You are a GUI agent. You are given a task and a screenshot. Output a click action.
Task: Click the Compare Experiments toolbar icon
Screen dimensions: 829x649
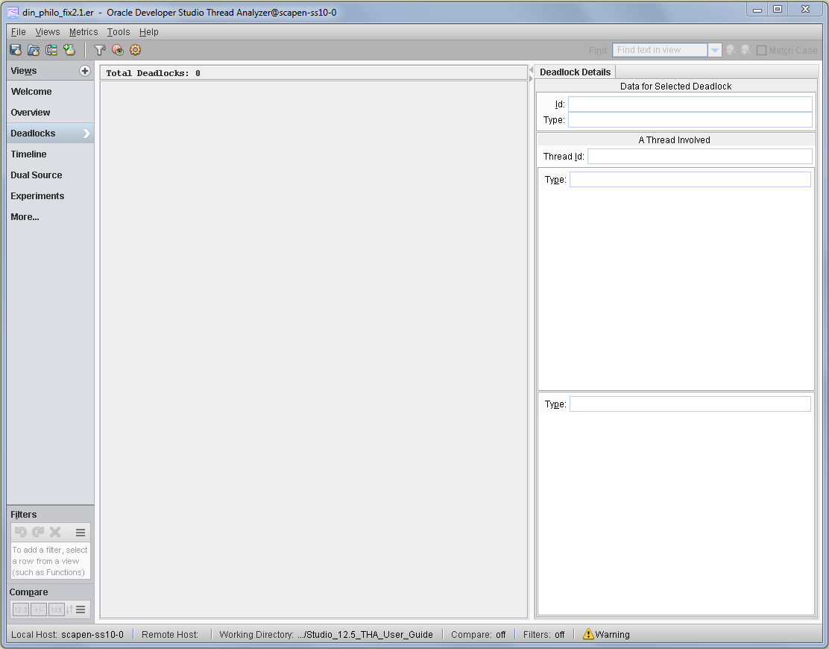coord(51,50)
